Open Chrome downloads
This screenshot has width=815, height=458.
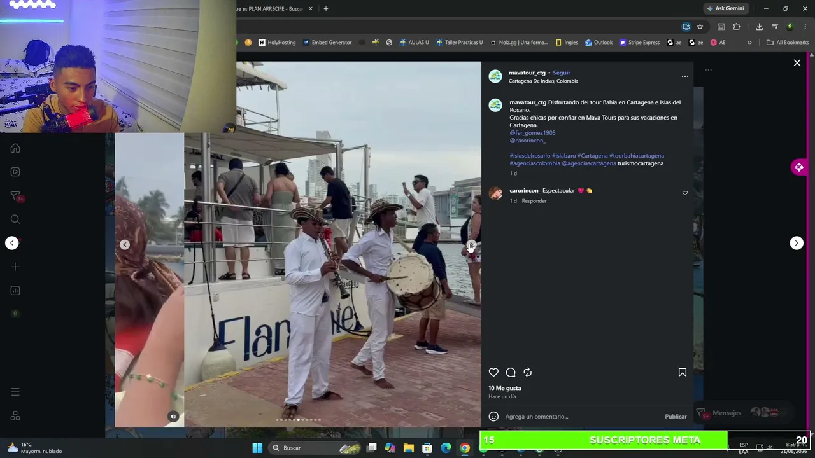759,27
